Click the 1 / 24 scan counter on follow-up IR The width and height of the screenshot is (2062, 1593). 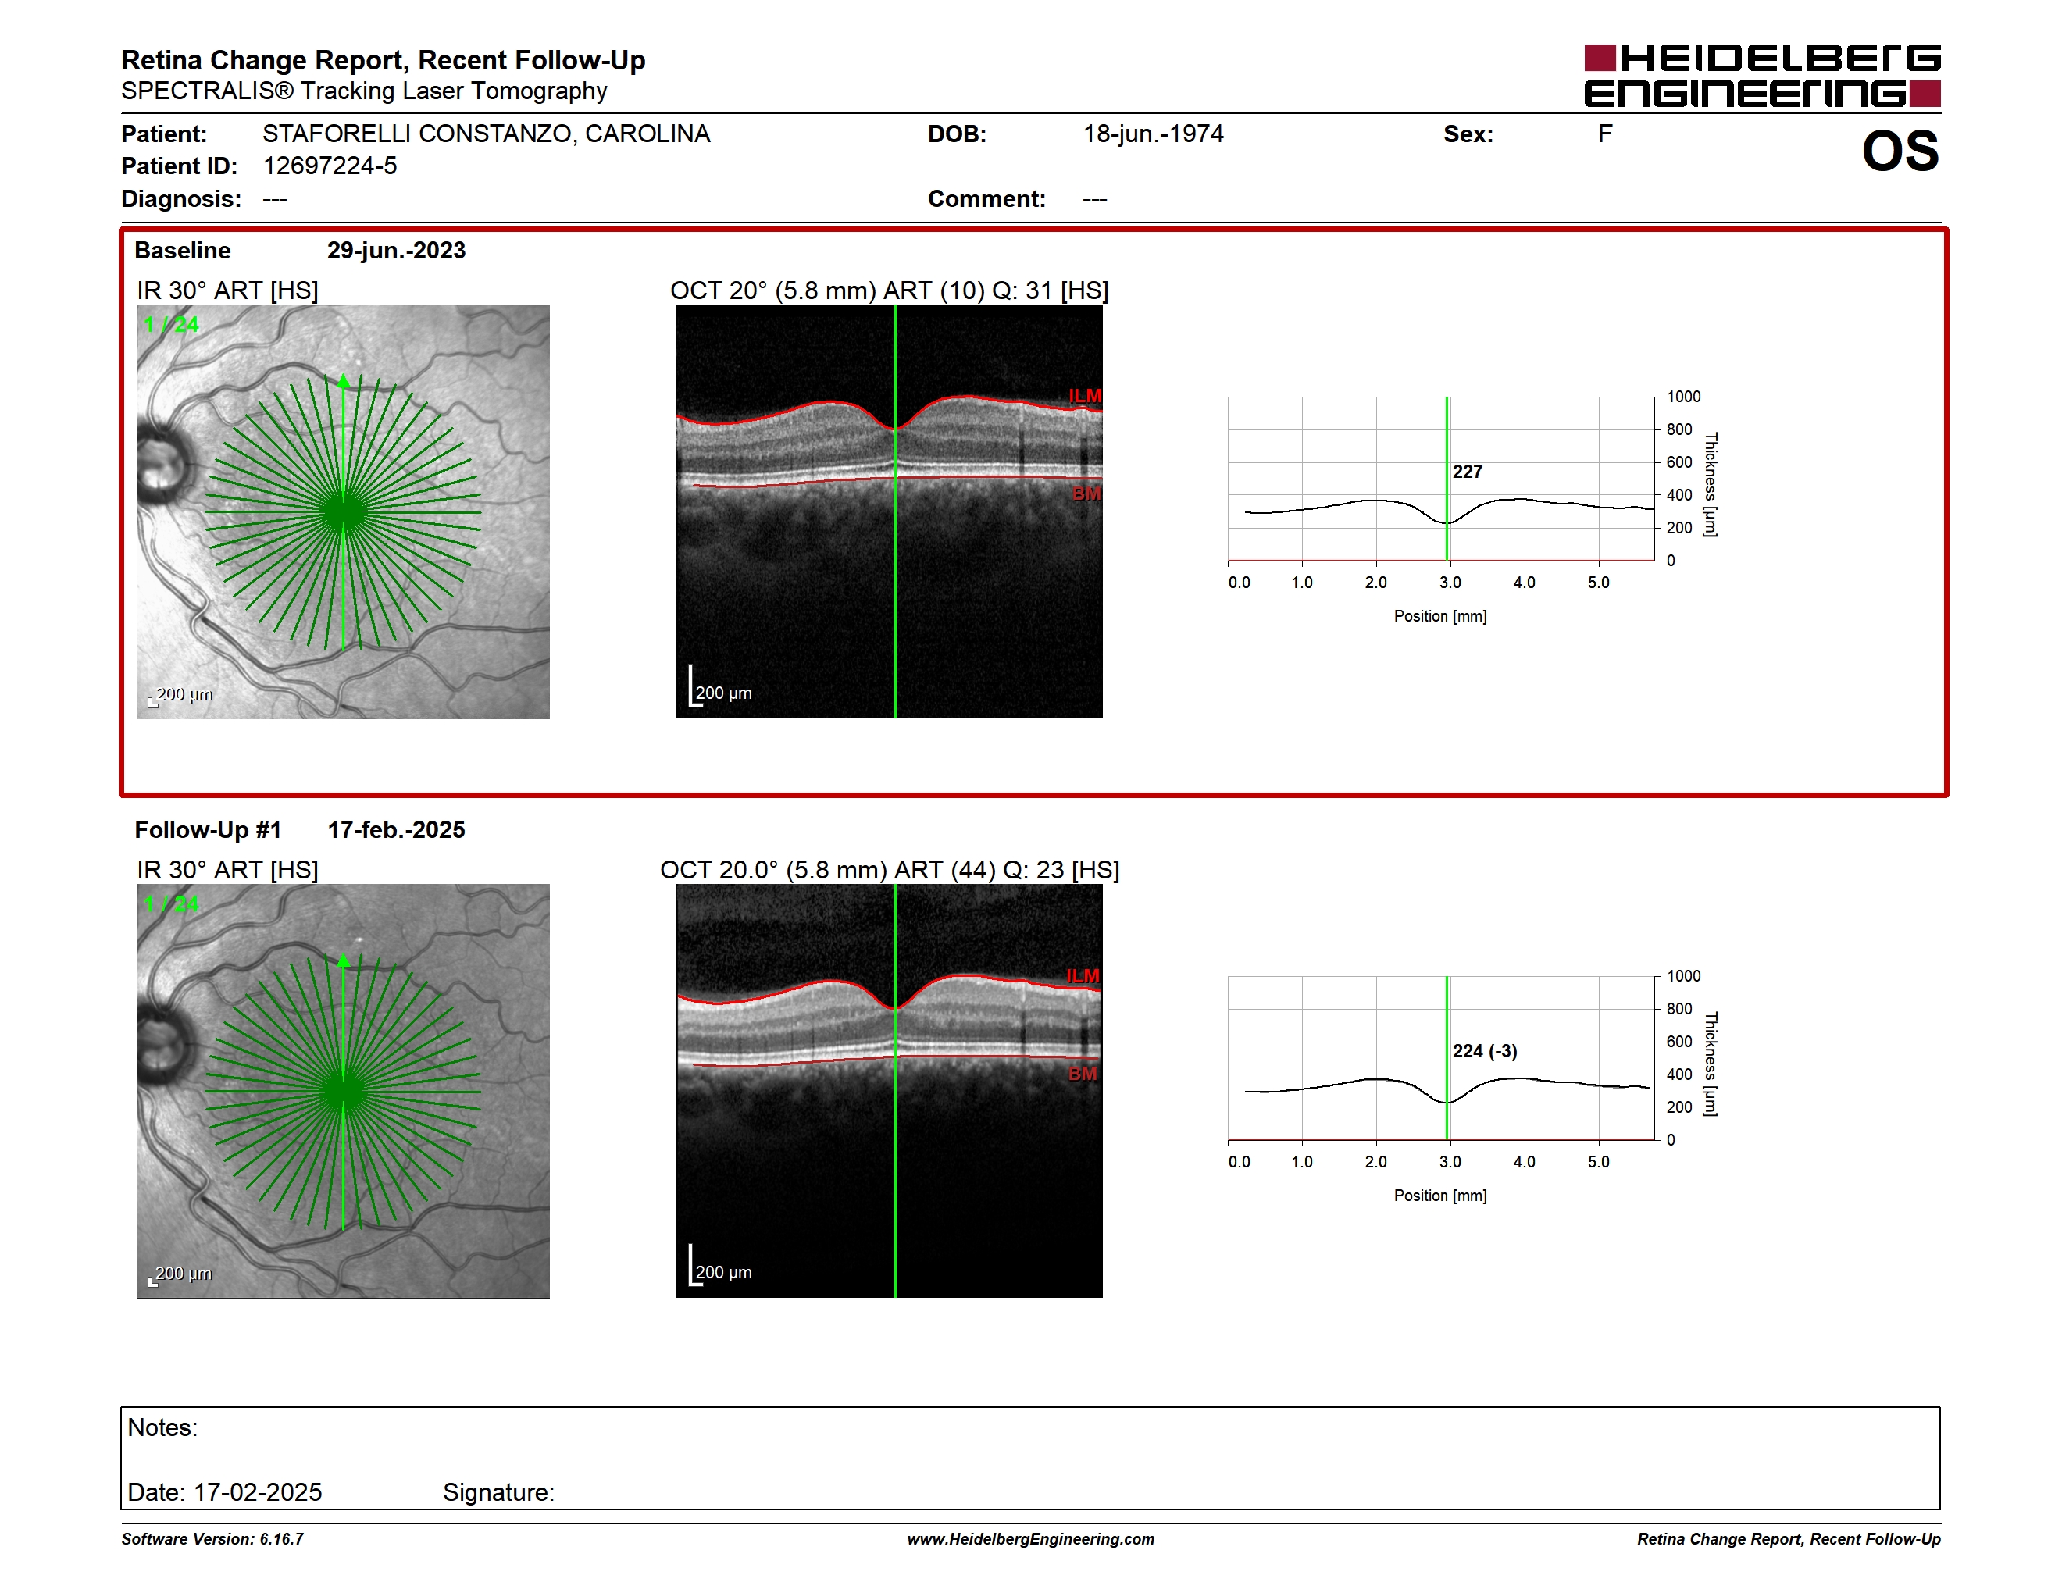click(171, 904)
